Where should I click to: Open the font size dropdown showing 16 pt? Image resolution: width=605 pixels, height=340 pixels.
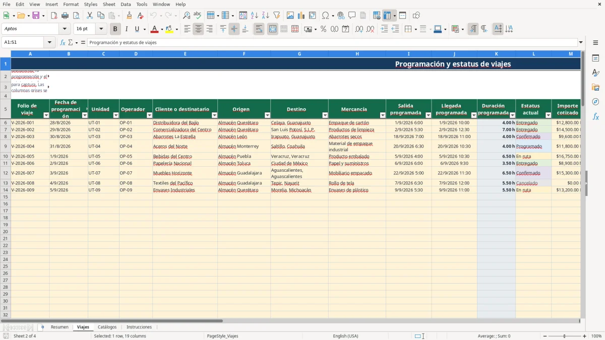(x=101, y=29)
